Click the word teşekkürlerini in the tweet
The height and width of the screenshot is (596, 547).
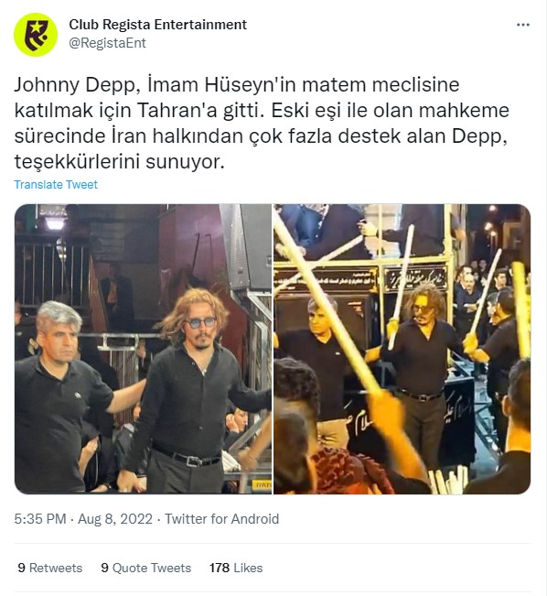(x=78, y=162)
